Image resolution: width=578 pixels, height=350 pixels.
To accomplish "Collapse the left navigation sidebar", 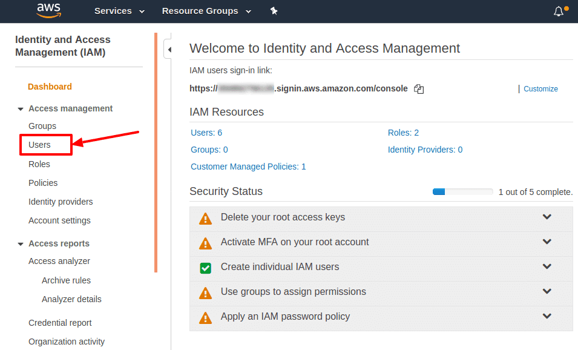I will tap(169, 50).
